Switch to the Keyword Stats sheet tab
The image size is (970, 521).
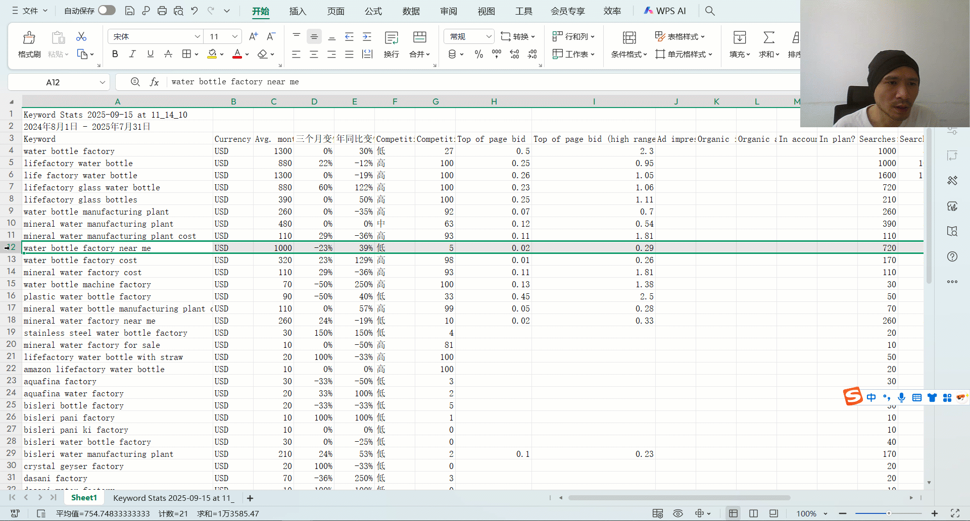click(172, 498)
